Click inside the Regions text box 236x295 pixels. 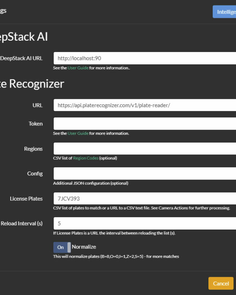point(145,149)
